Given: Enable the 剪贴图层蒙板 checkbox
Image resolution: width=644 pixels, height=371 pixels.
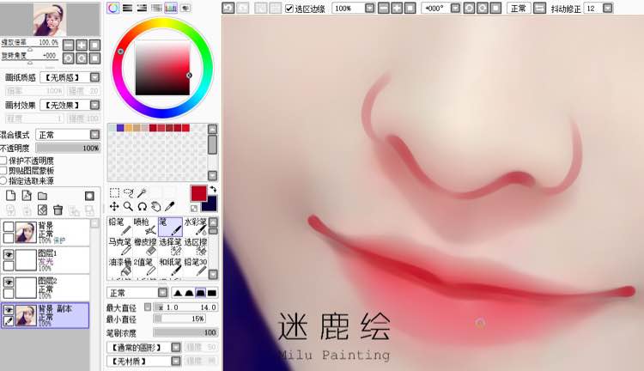Looking at the screenshot, I should (3, 170).
